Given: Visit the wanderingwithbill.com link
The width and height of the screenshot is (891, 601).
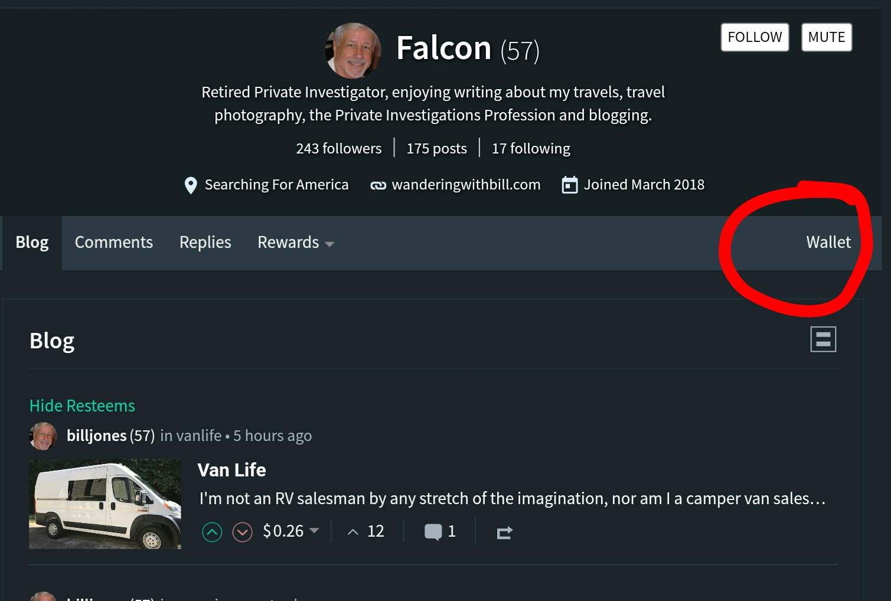Looking at the screenshot, I should point(466,185).
